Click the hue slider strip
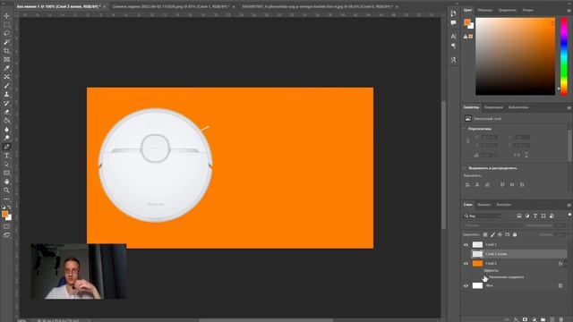 (x=564, y=56)
